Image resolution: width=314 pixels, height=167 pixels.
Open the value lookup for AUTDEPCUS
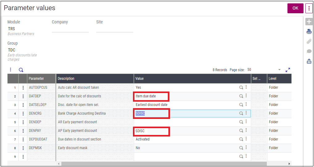pos(241,88)
